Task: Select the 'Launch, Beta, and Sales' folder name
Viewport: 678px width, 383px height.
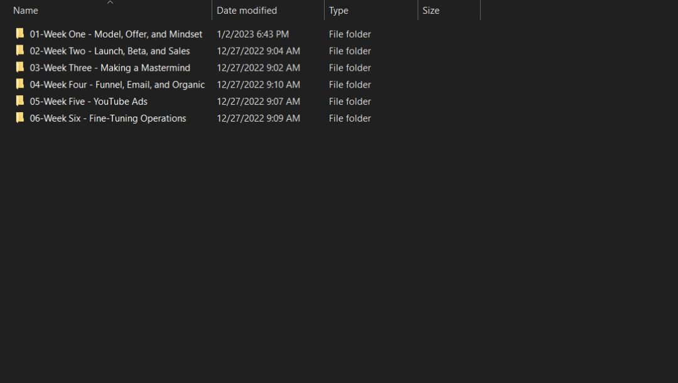Action: pos(110,51)
